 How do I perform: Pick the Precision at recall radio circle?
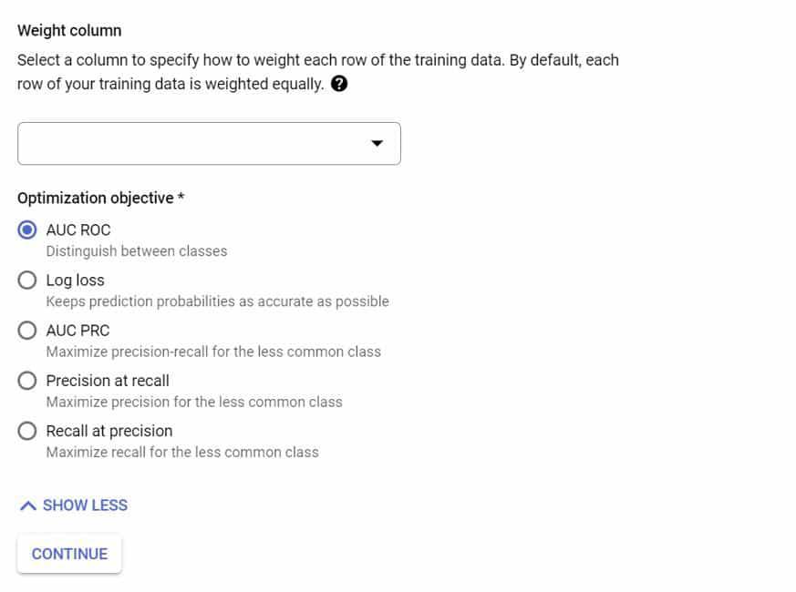coord(27,381)
